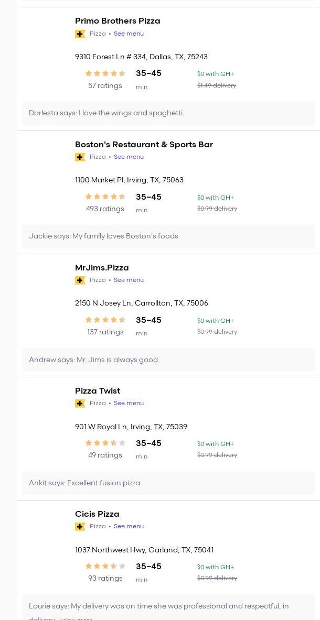Open the MrJims.Pizza restaurant title
This screenshot has width=320, height=620.
pos(102,268)
